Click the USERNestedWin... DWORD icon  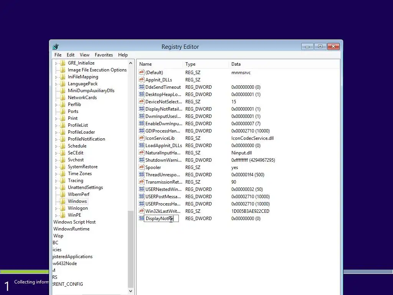141,189
